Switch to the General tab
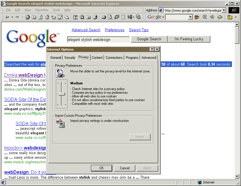Screen dimensions: 241x186 tap(56, 58)
